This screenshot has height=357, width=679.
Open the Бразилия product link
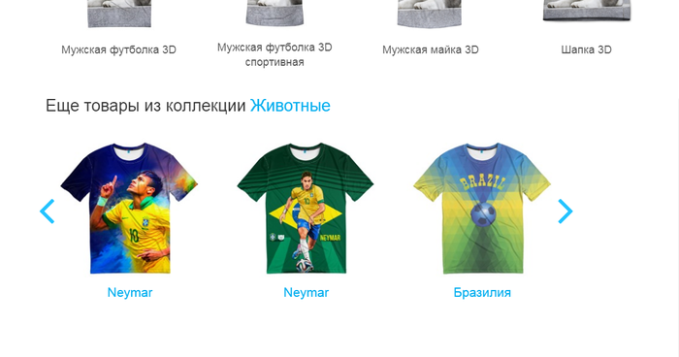pyautogui.click(x=482, y=292)
